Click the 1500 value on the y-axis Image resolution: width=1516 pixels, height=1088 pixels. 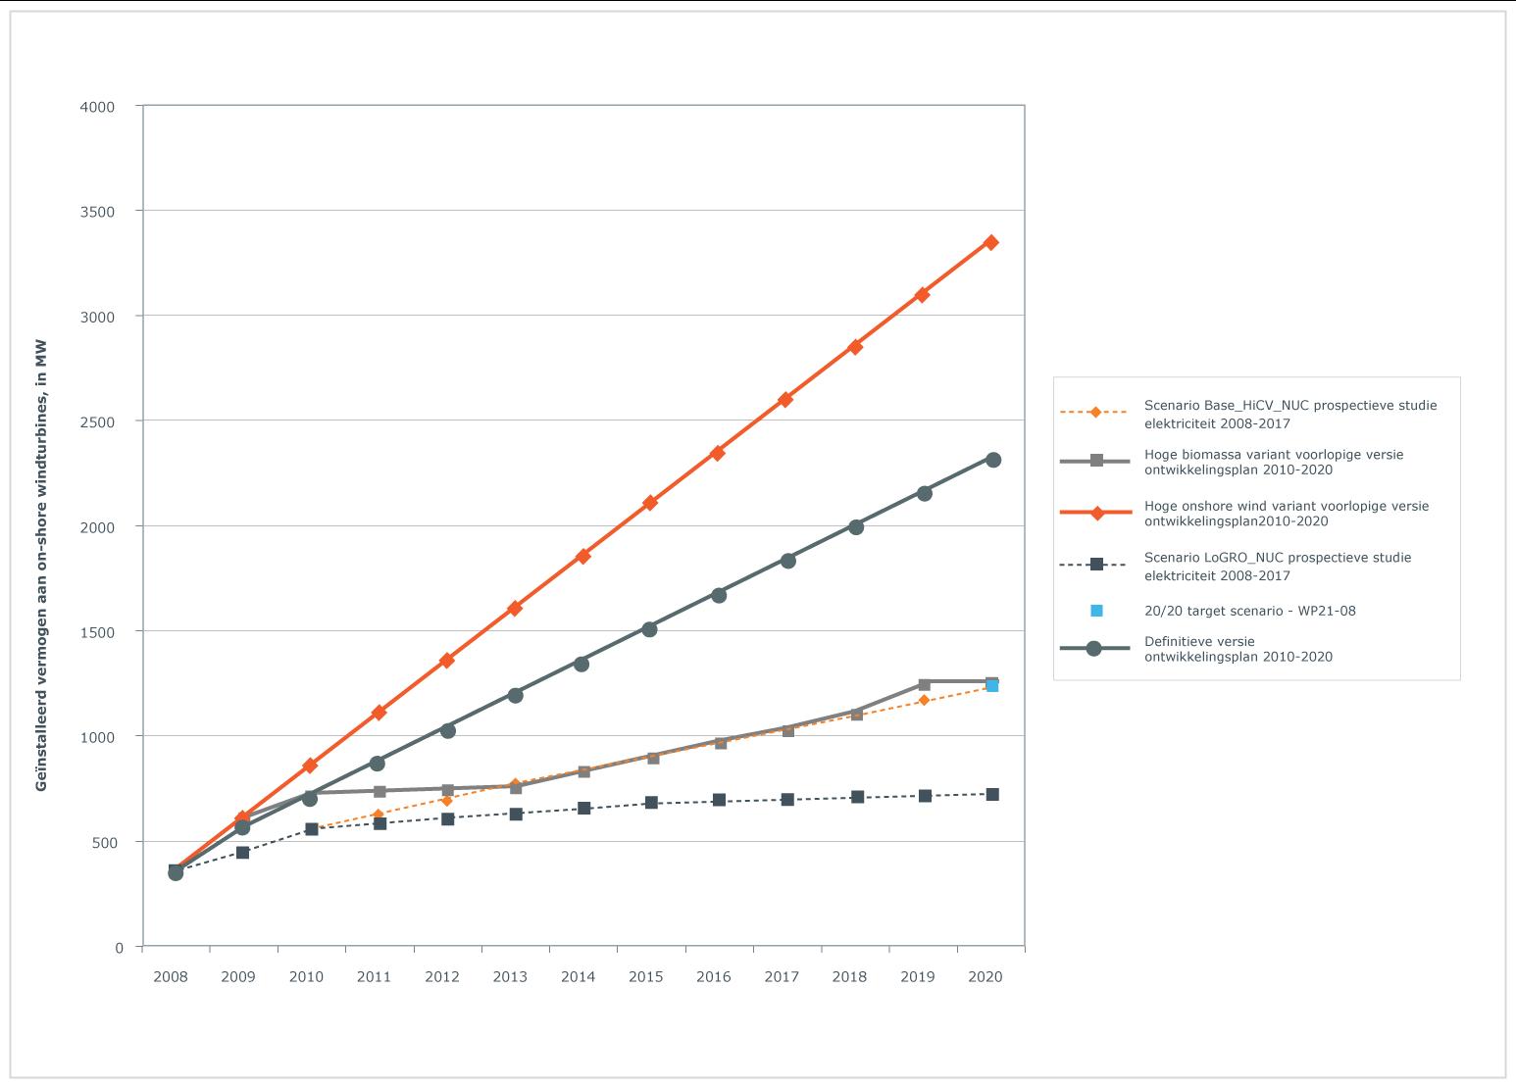[97, 632]
